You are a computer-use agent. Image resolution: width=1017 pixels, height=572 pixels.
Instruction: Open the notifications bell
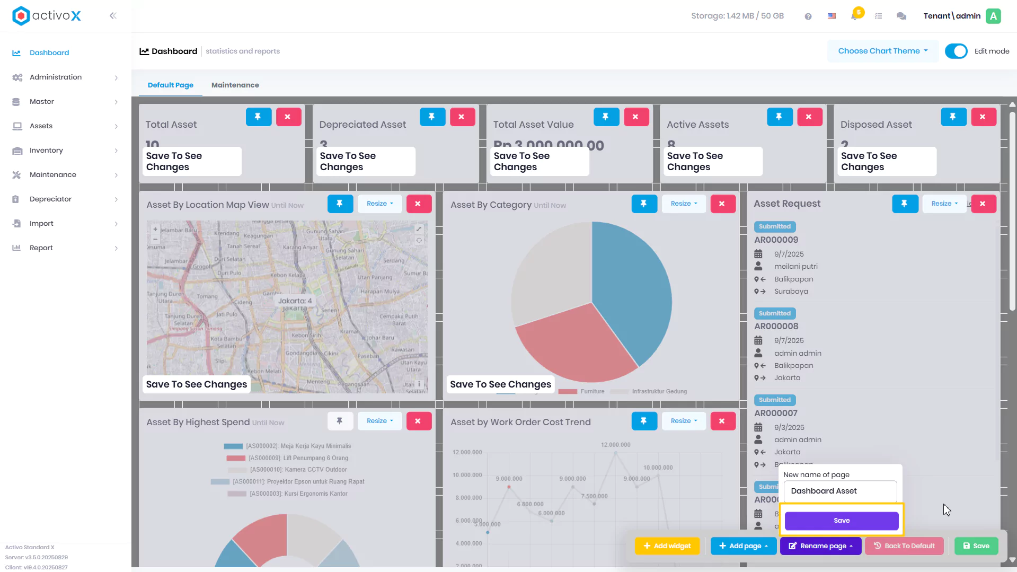[854, 16]
